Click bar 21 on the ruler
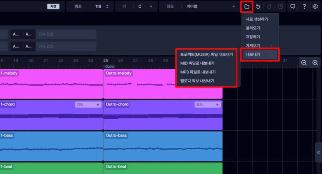 (45, 61)
